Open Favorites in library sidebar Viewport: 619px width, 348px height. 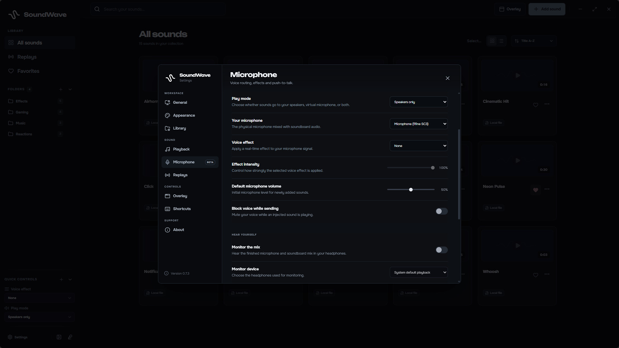(x=40, y=71)
